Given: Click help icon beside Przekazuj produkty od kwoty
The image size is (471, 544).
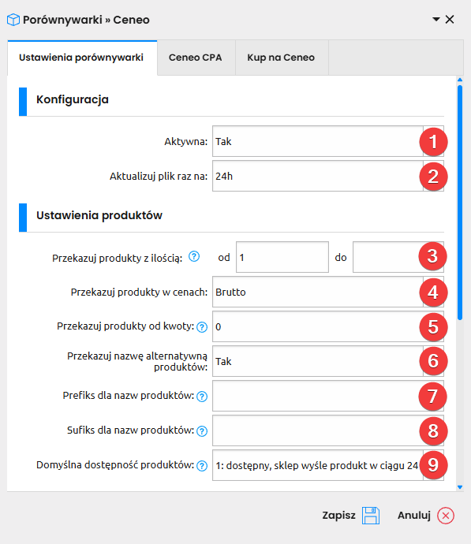Looking at the screenshot, I should coord(202,327).
